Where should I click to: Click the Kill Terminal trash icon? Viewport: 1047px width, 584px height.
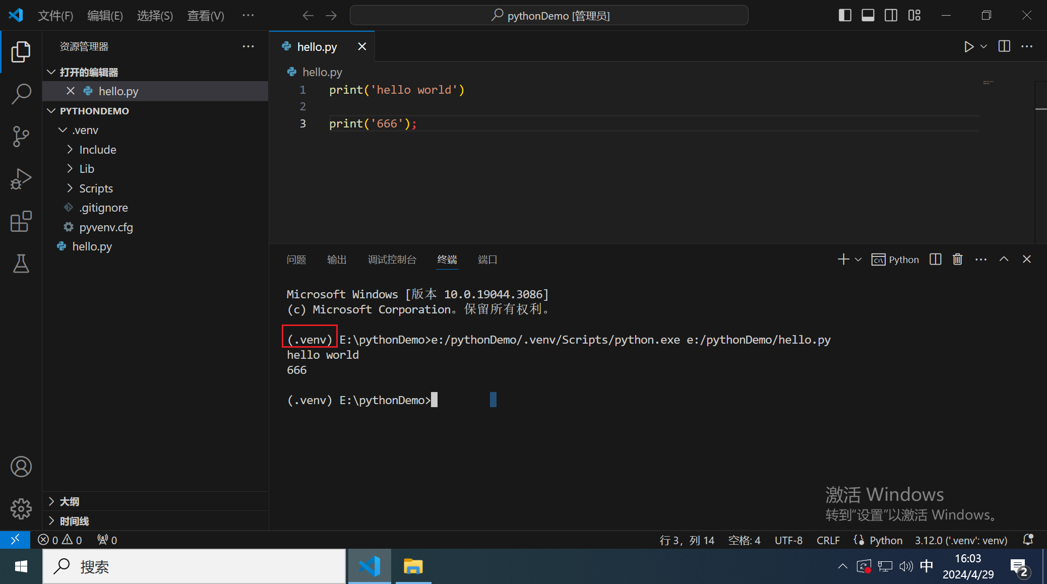[x=957, y=259]
